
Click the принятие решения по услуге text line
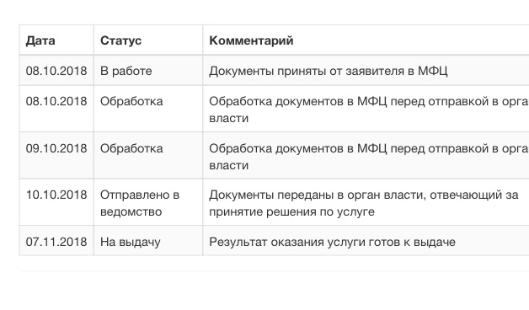coord(291,211)
